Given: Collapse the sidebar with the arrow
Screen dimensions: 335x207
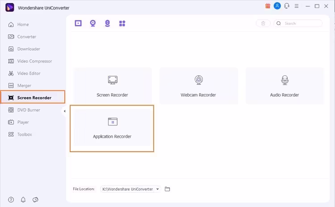Looking at the screenshot, I should pyautogui.click(x=64, y=111).
